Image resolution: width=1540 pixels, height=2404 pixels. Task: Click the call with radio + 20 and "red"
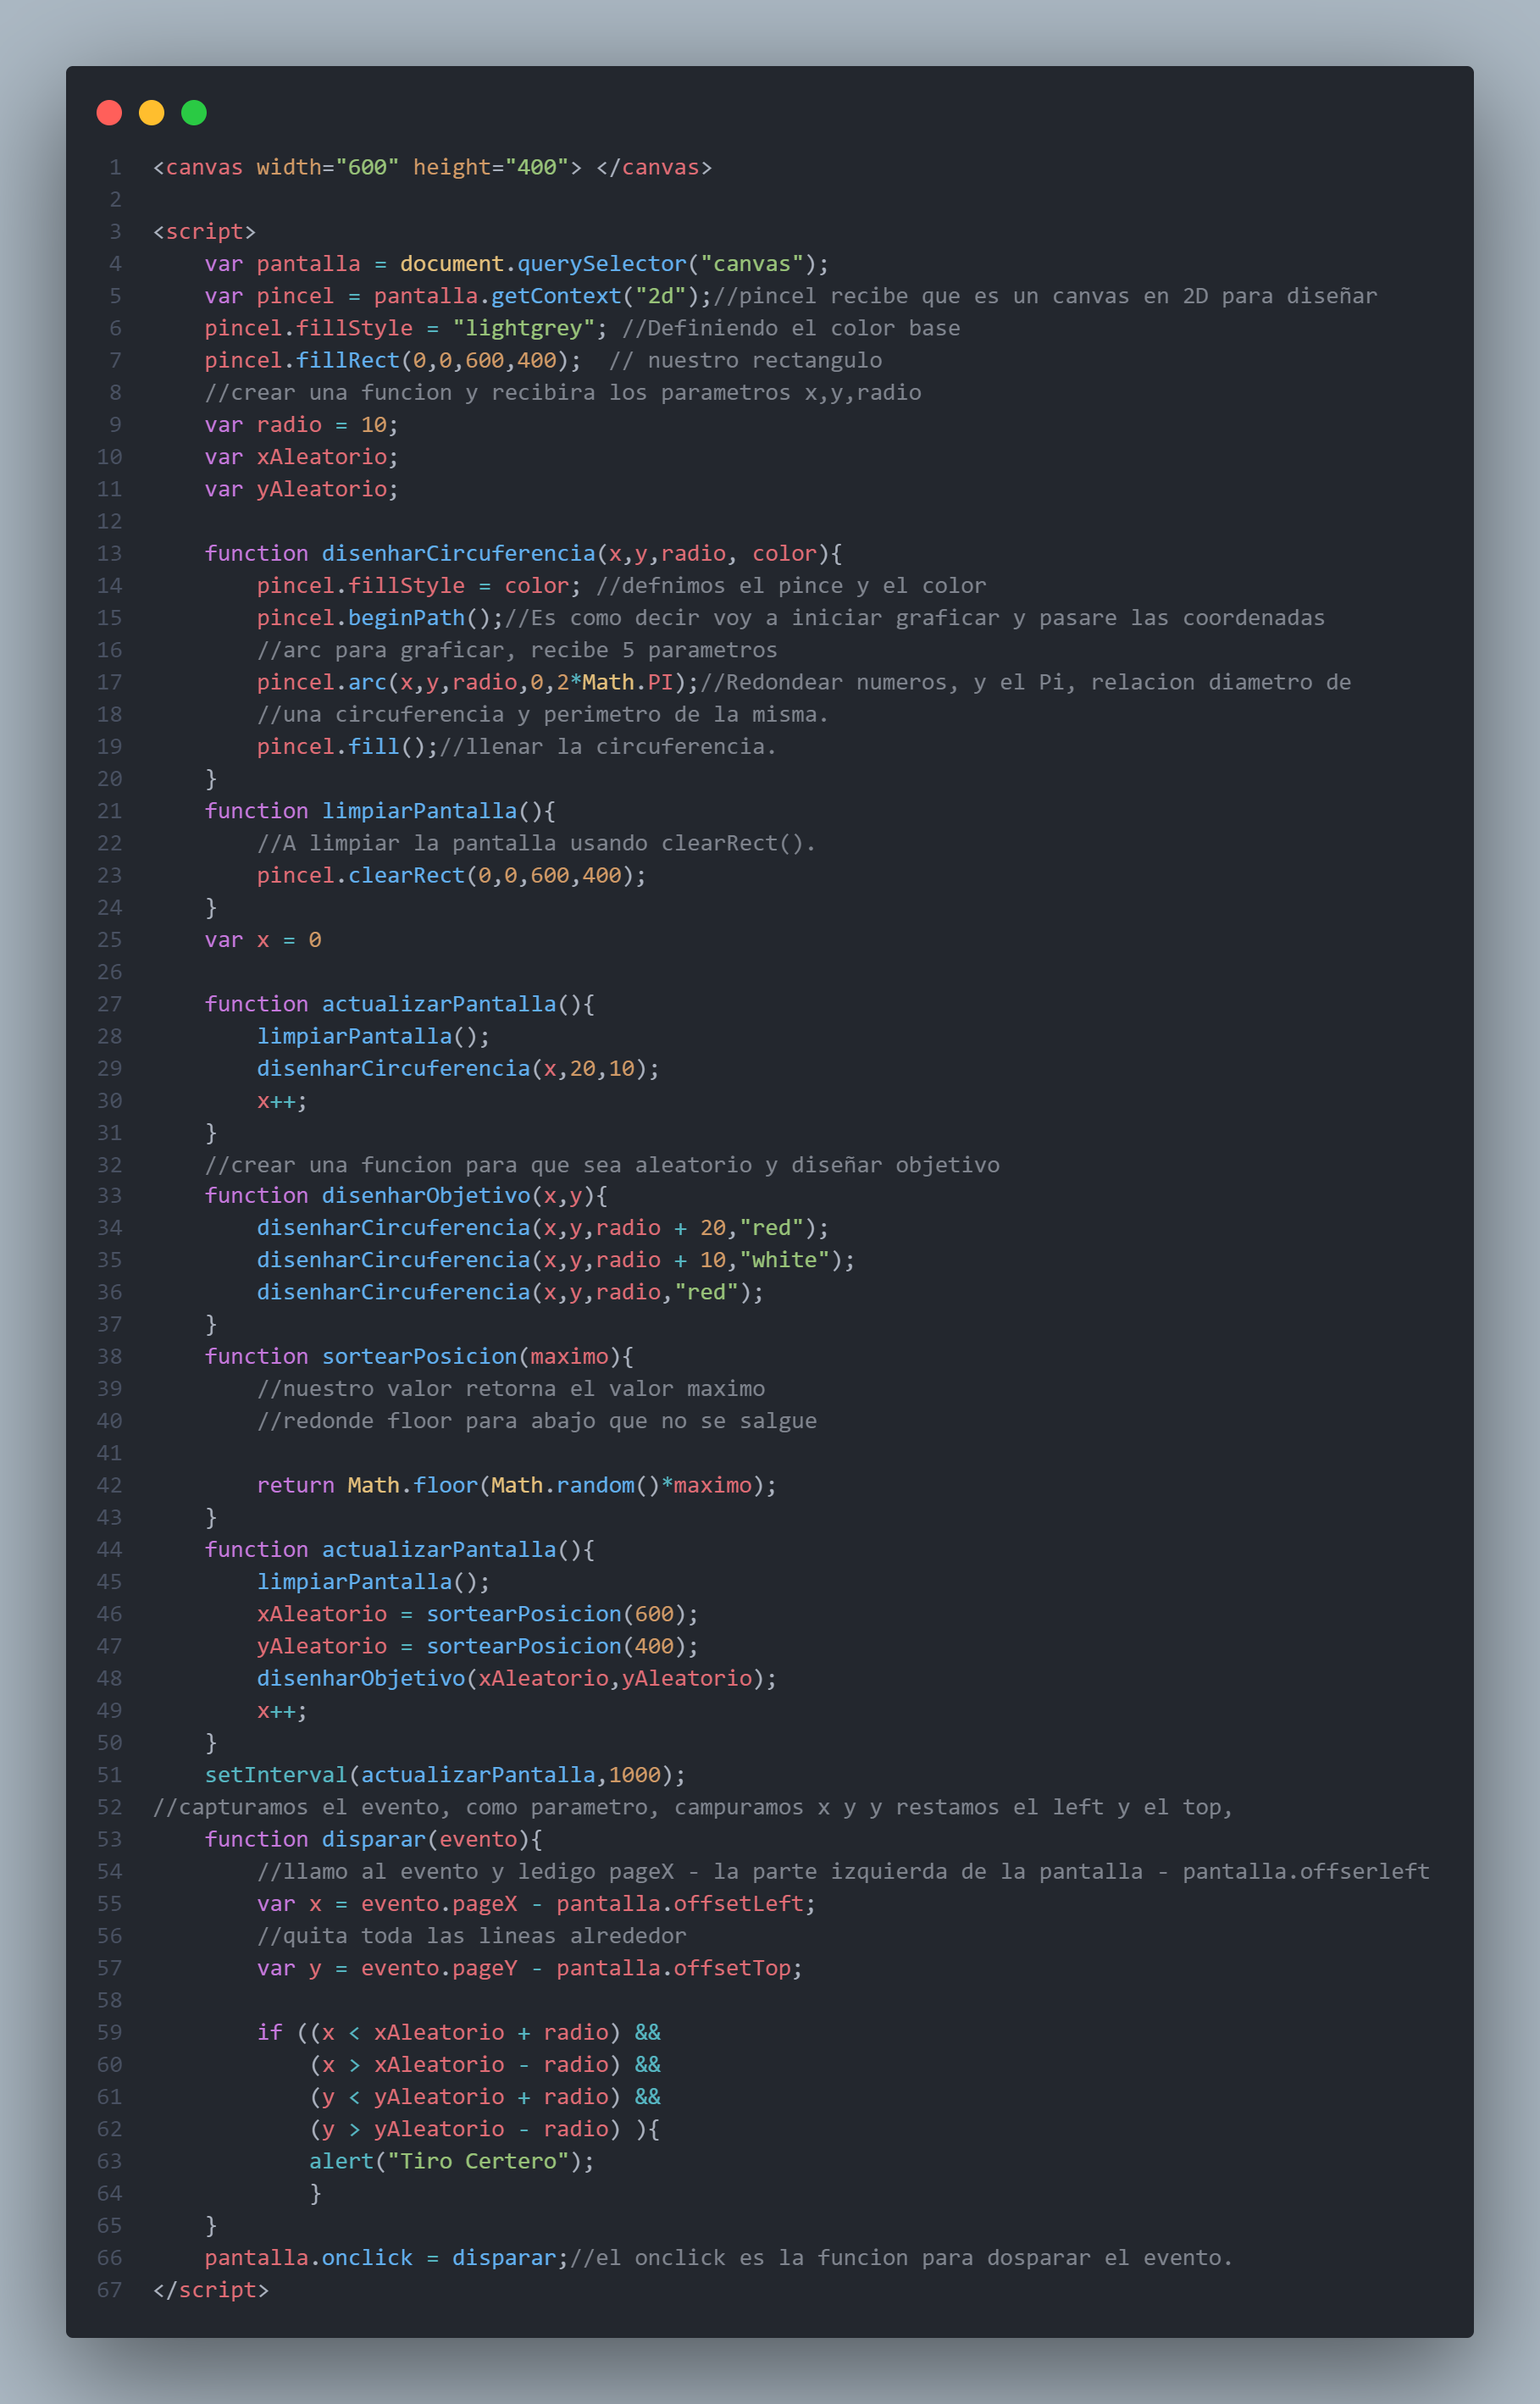click(543, 1227)
